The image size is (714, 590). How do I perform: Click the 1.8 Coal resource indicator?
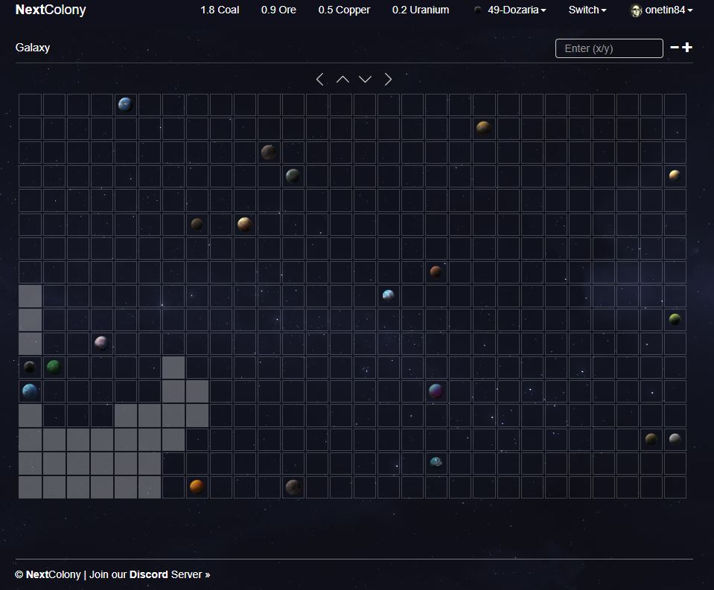coord(220,10)
